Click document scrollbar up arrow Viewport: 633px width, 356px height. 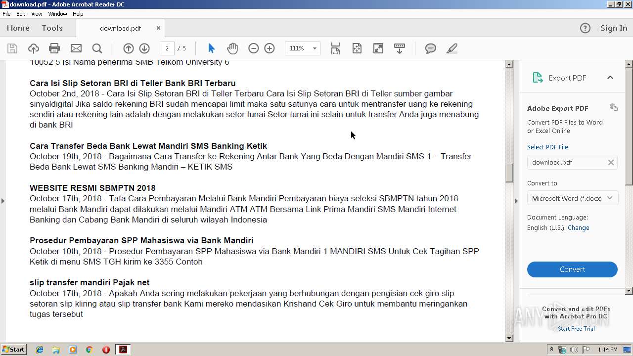[509, 65]
